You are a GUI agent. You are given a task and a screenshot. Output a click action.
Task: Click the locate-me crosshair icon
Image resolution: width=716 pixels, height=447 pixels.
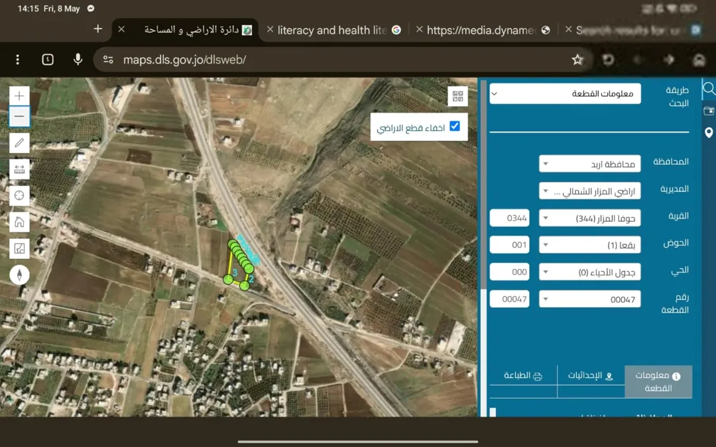tap(19, 195)
